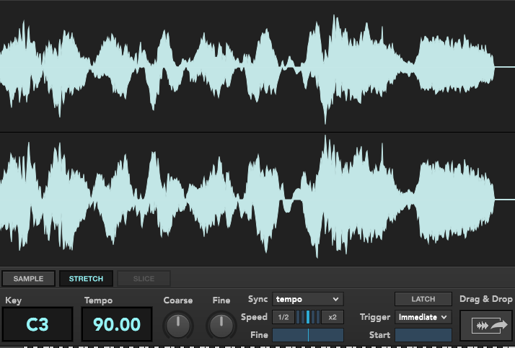Viewport: 515px width, 348px height.
Task: Click the Fine tuning knob
Action: pos(221,325)
